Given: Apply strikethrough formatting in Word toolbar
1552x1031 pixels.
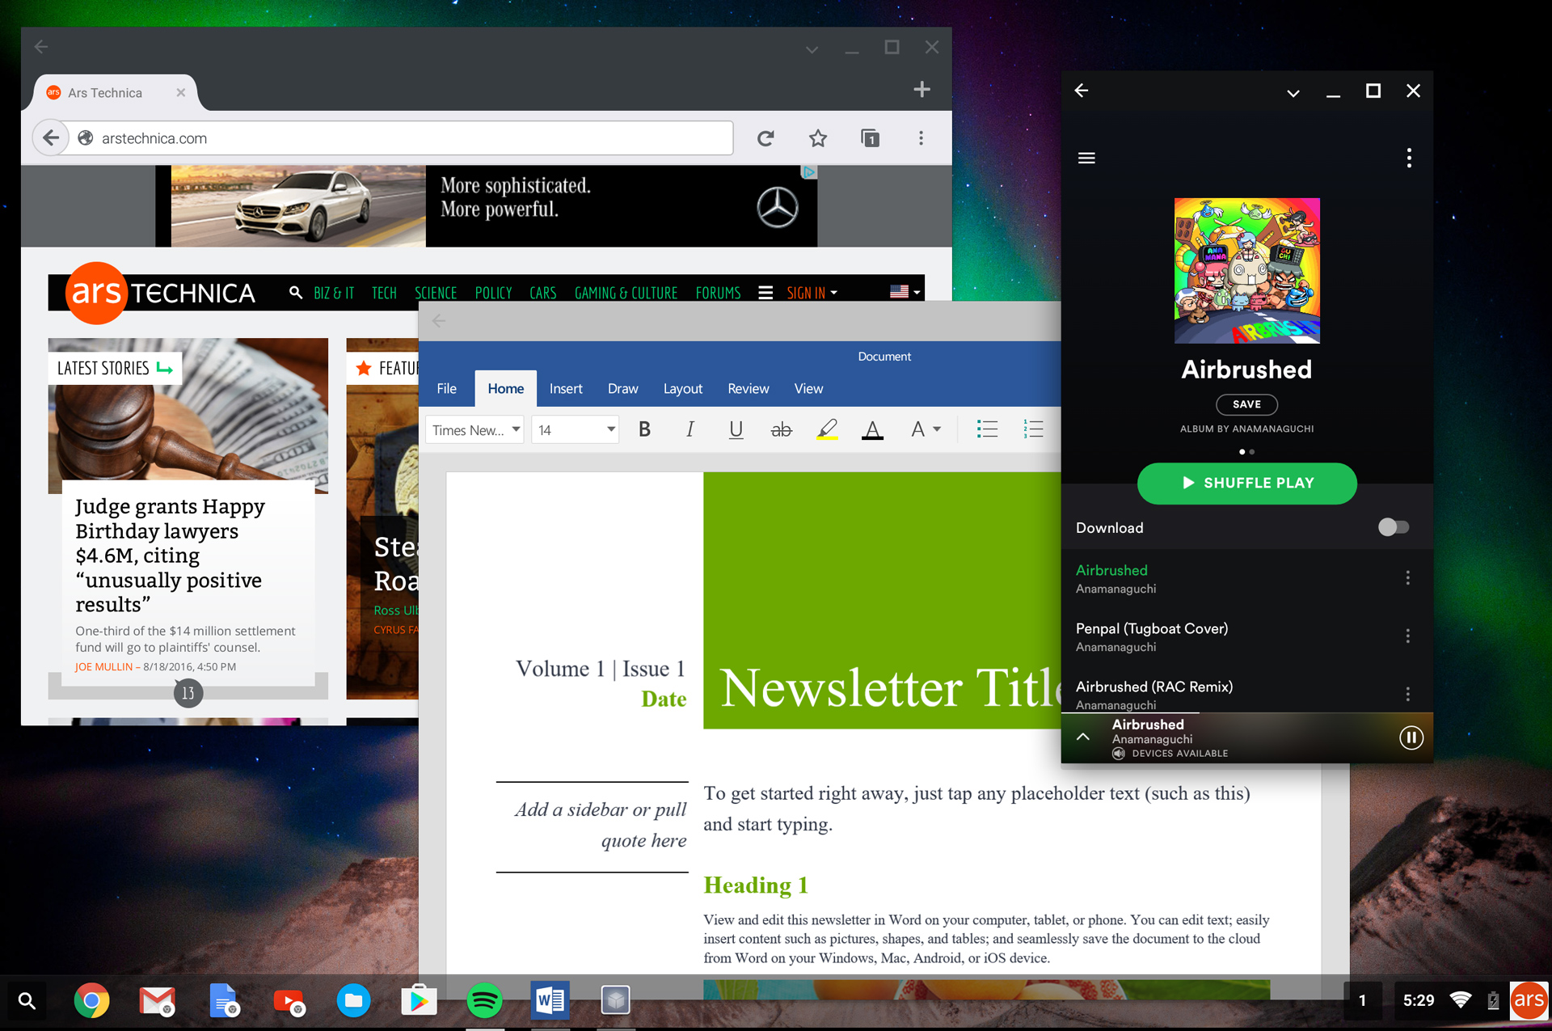Looking at the screenshot, I should point(781,429).
